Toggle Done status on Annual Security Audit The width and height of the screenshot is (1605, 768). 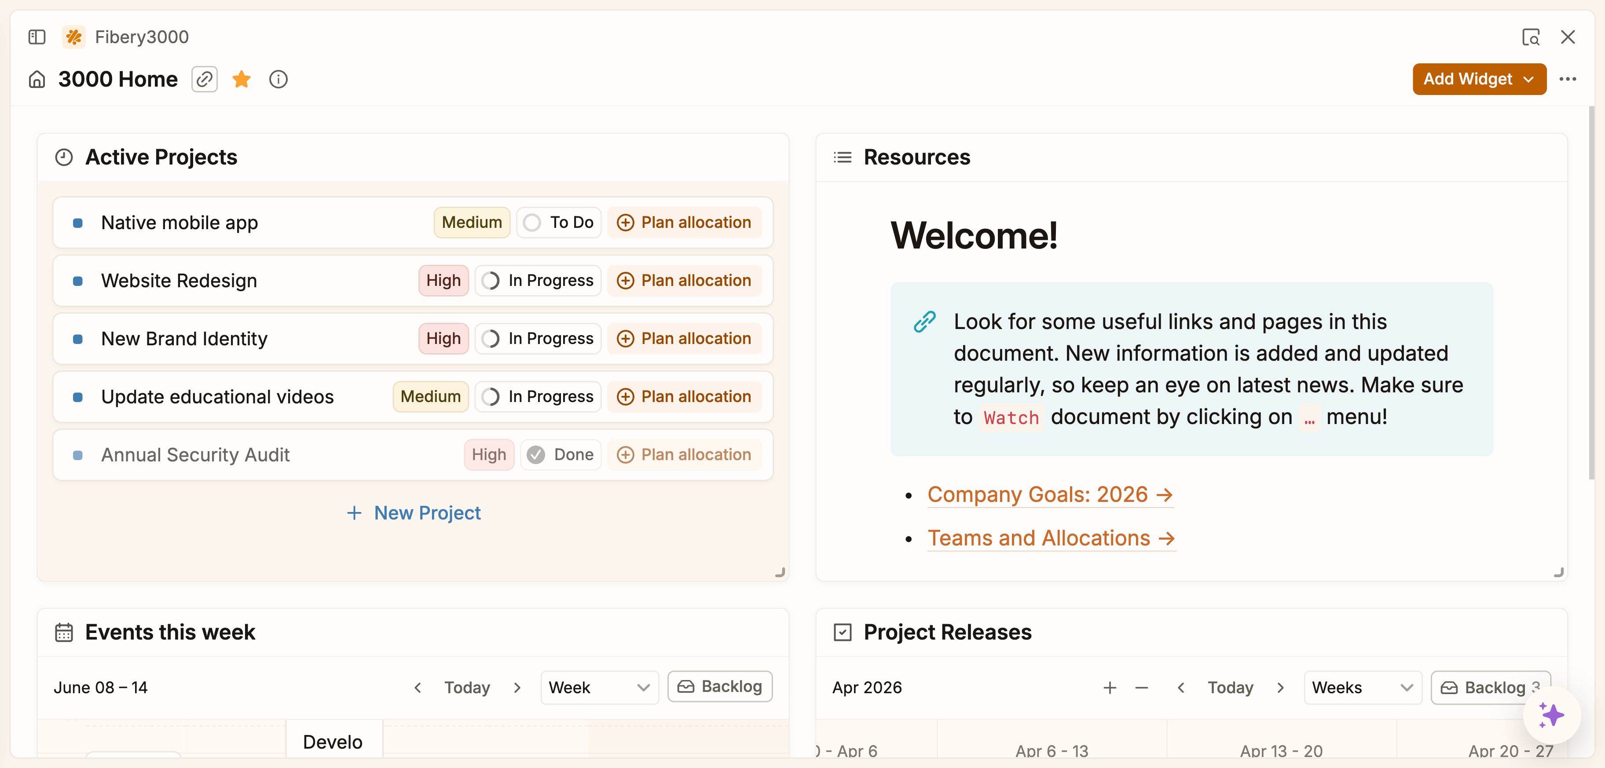[536, 455]
